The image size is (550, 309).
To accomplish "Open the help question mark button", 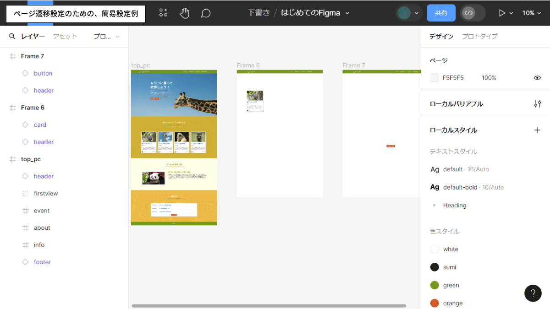I will [533, 293].
